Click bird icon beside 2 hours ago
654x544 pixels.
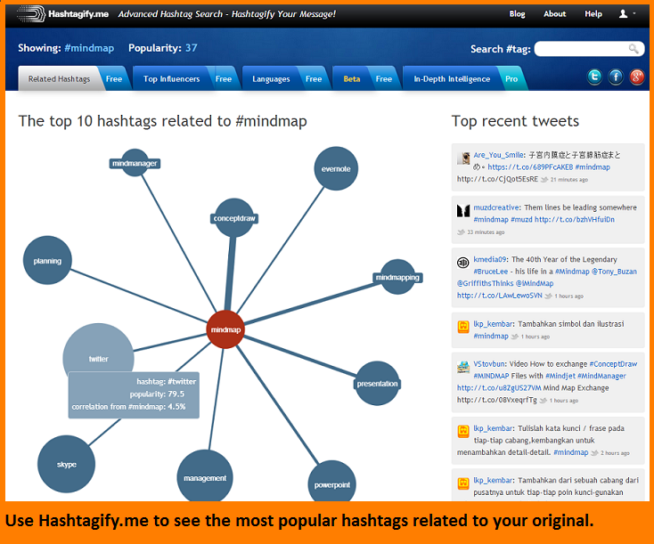click(x=594, y=453)
